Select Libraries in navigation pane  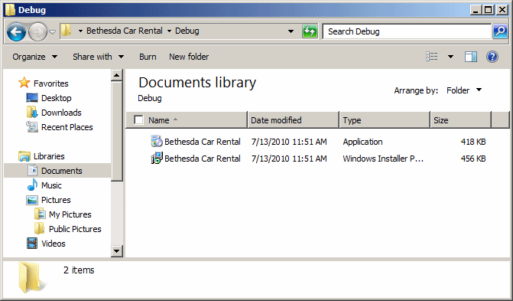point(49,156)
